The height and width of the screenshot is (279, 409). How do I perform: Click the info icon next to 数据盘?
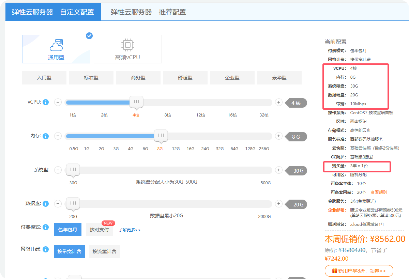[46, 204]
